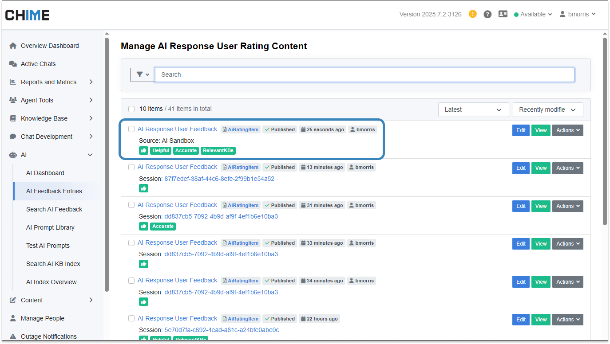Click the Overview Dashboard home icon

coord(13,46)
